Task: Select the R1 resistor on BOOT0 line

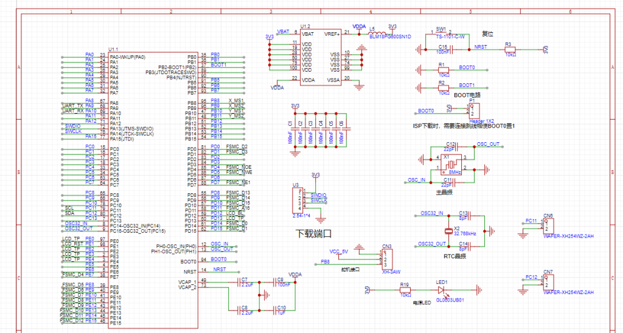Action: [442, 70]
